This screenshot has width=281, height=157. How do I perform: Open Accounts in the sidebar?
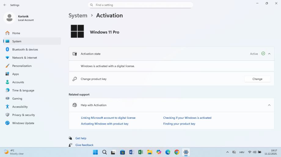coord(32,82)
